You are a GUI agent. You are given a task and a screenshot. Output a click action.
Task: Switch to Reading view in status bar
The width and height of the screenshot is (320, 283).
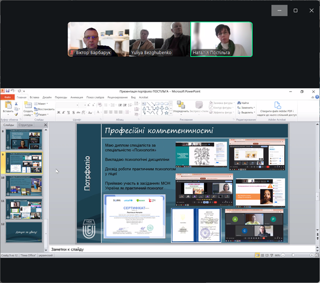[x=267, y=255]
